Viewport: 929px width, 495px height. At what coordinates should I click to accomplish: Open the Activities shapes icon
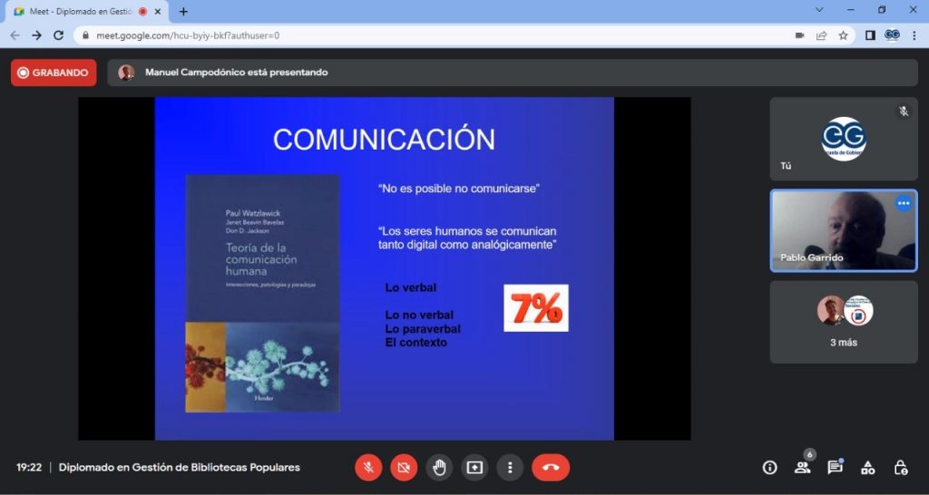pyautogui.click(x=868, y=468)
